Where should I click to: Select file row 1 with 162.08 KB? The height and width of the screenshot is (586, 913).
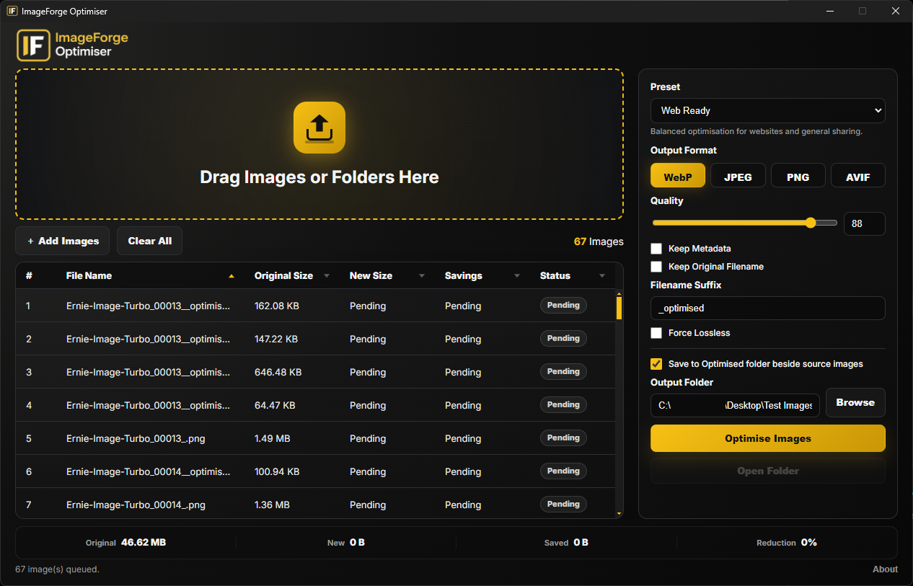point(315,306)
